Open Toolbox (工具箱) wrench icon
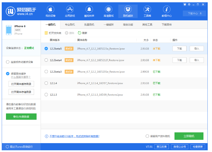The width and height of the screenshot is (212, 152). [147, 9]
